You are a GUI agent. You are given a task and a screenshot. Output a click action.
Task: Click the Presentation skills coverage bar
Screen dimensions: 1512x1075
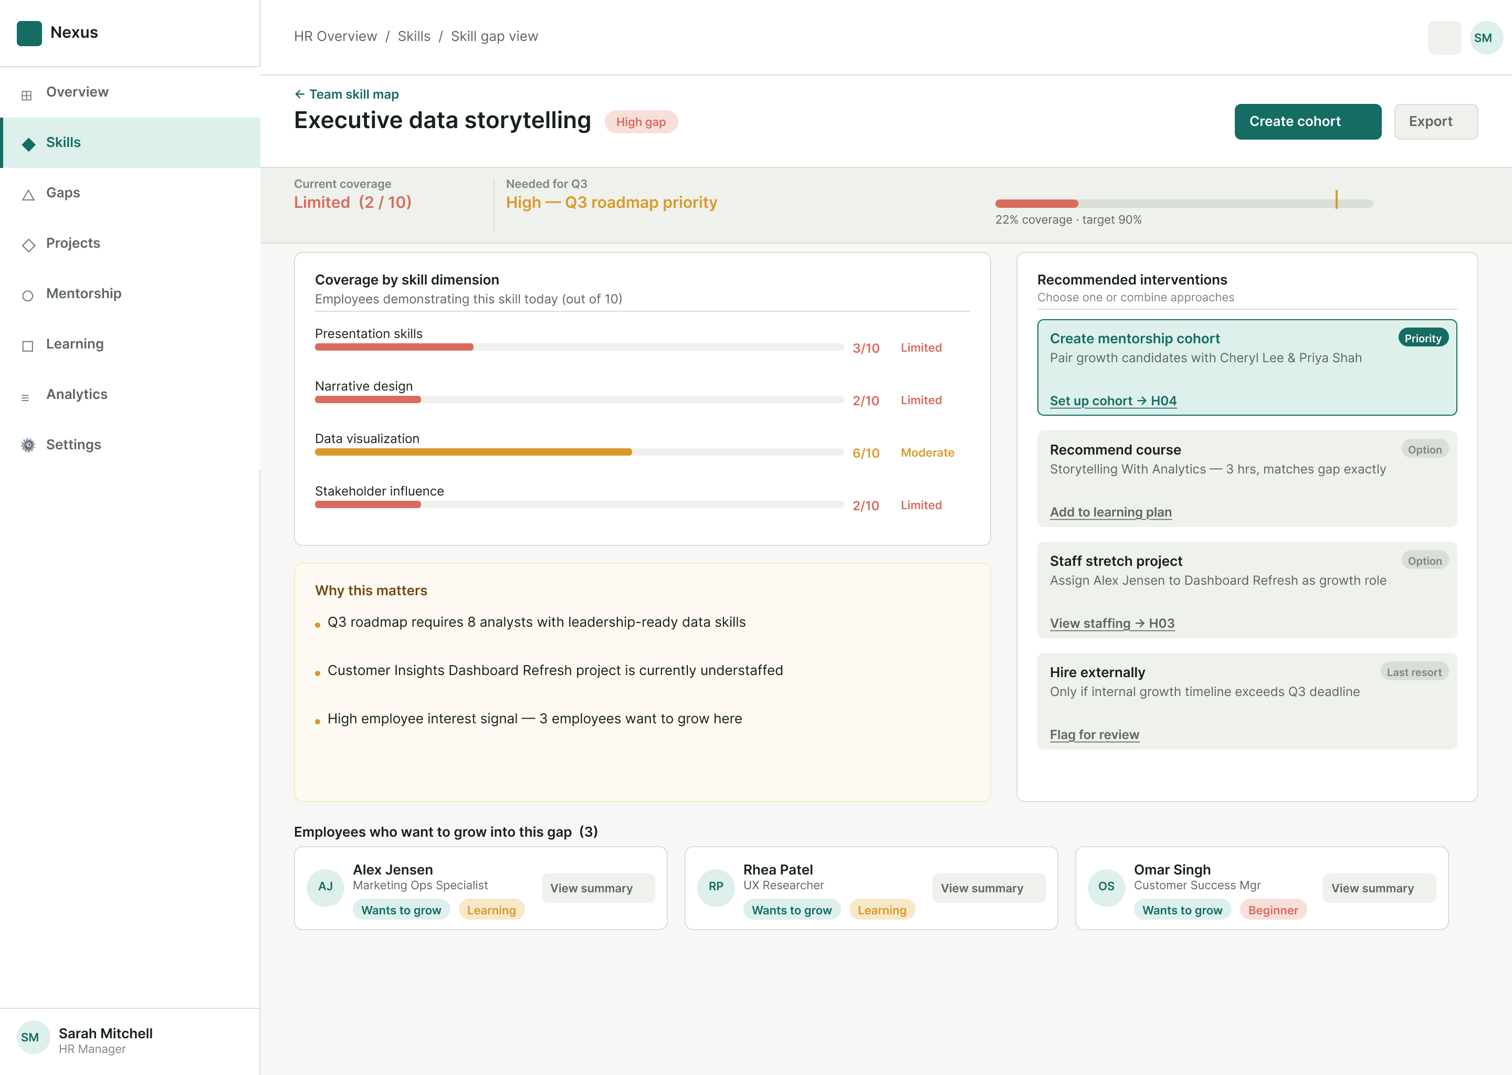(x=579, y=347)
